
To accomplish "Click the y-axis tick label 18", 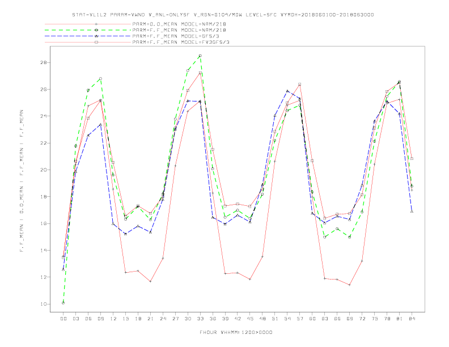I will click(x=45, y=197).
